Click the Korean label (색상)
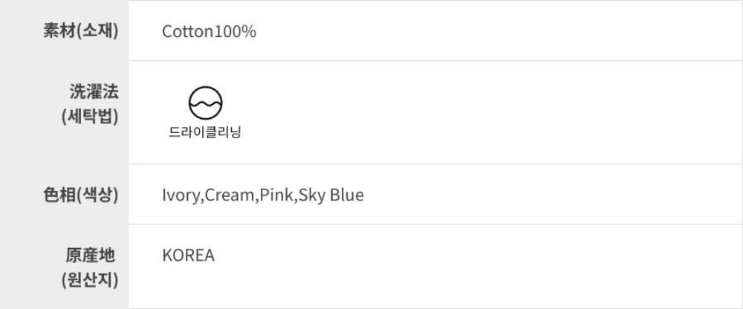This screenshot has width=743, height=309. 98,195
